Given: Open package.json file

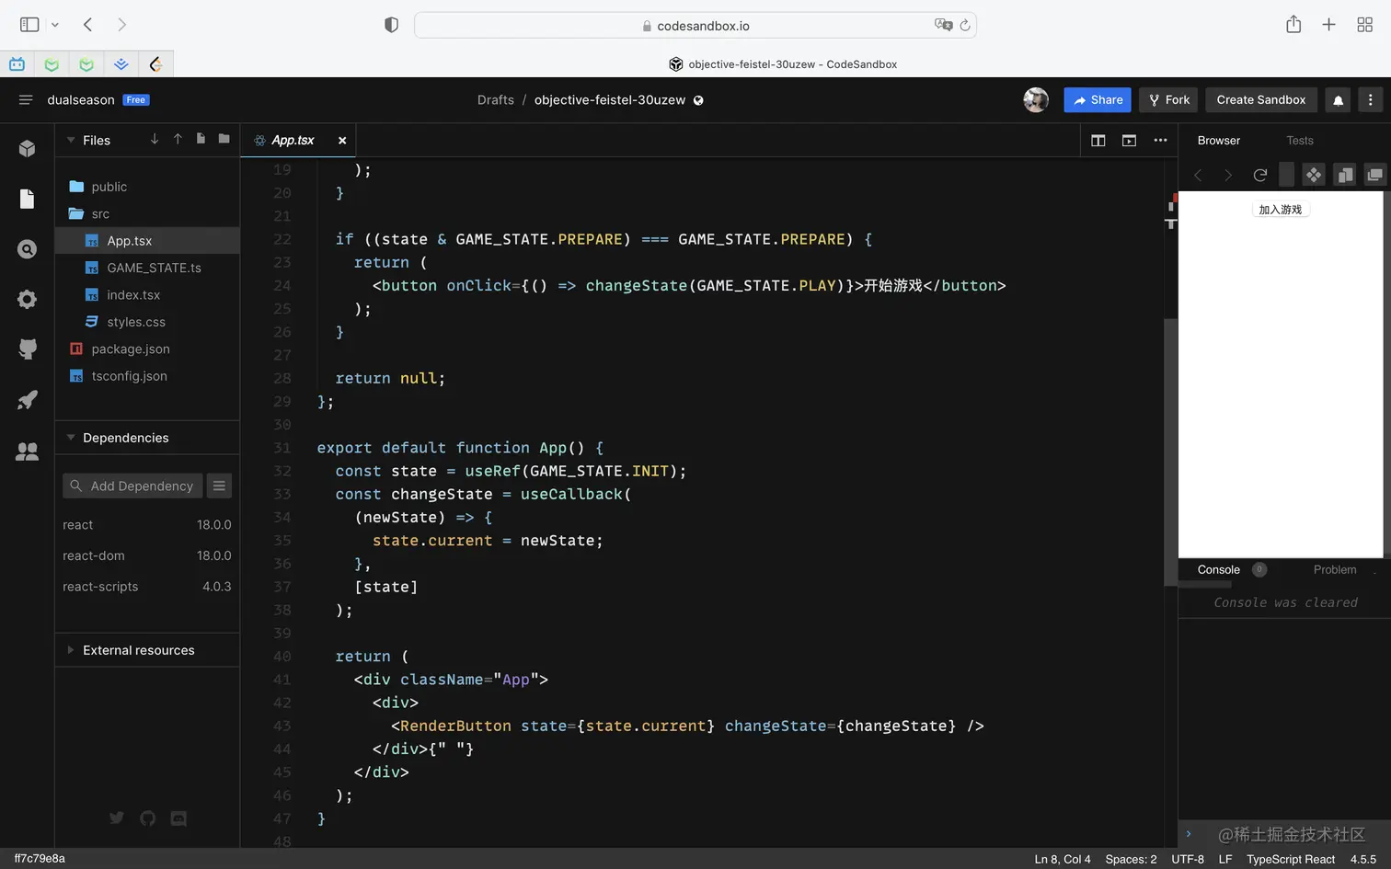Looking at the screenshot, I should point(147,349).
